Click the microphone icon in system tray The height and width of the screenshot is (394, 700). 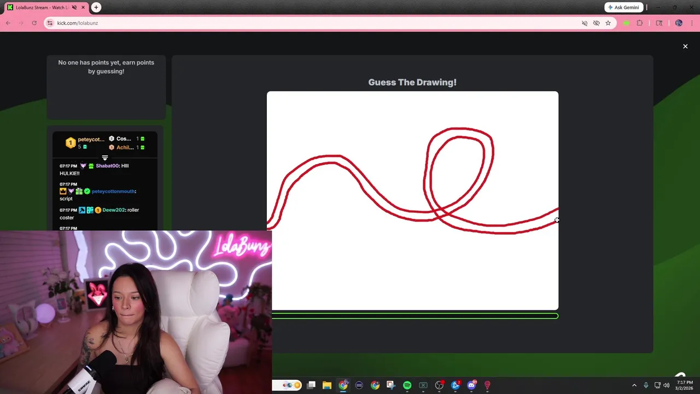point(646,385)
